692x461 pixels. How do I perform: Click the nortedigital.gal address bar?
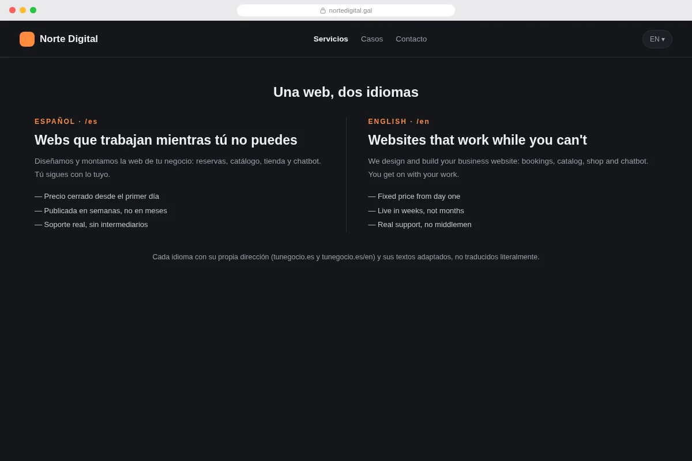click(x=346, y=10)
